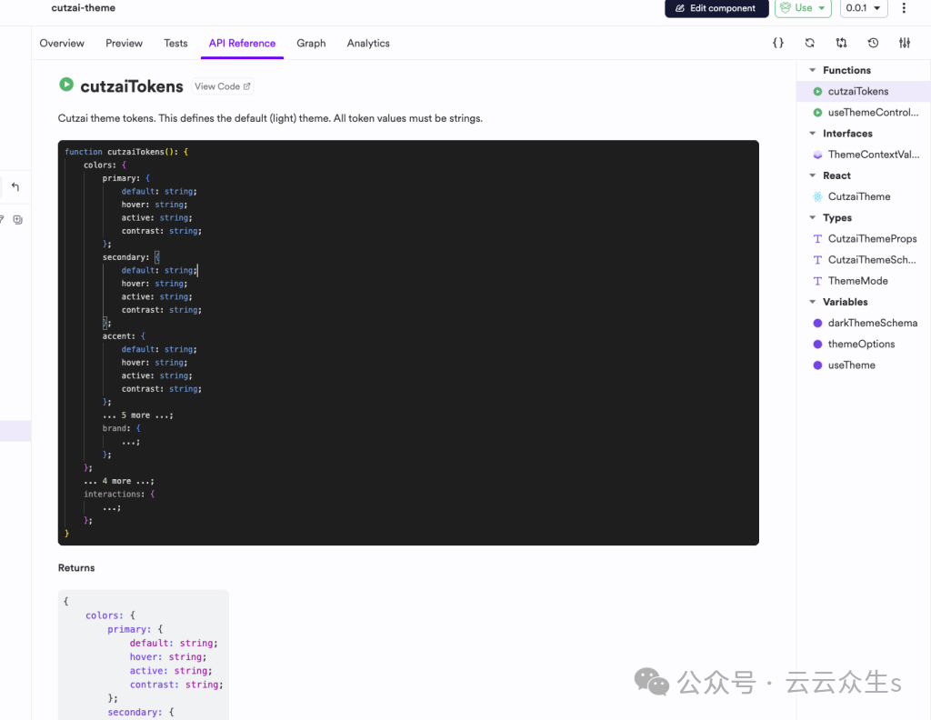931x720 pixels.
Task: Click the cutzai-theme title at top
Action: 83,7
